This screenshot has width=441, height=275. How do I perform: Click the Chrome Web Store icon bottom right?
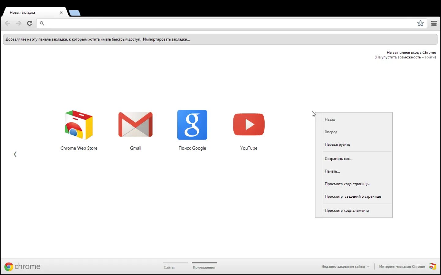coord(432,266)
